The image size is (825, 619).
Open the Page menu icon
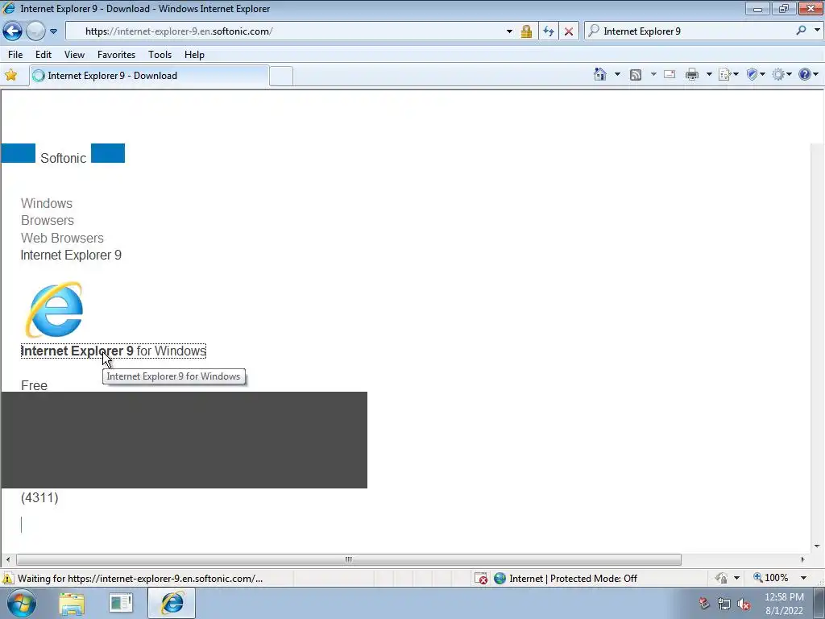point(728,75)
